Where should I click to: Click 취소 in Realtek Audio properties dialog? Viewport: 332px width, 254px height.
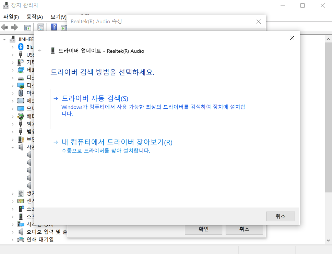pos(244,229)
